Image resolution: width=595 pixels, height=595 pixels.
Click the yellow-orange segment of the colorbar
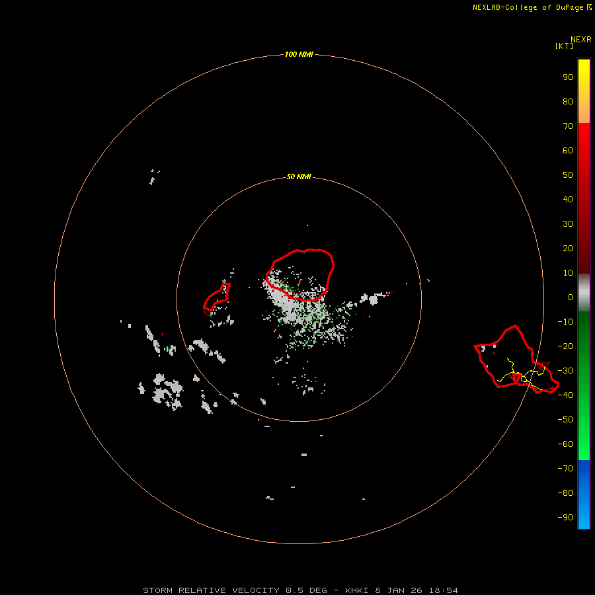click(584, 91)
